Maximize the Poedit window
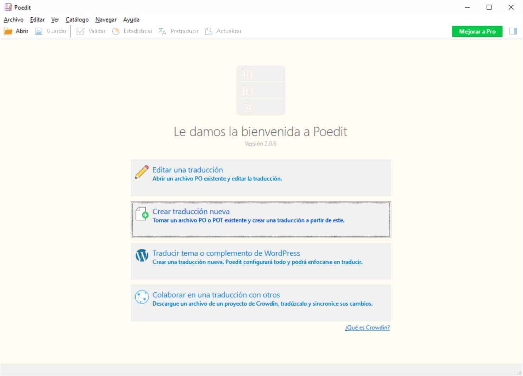This screenshot has width=523, height=376. pyautogui.click(x=489, y=7)
